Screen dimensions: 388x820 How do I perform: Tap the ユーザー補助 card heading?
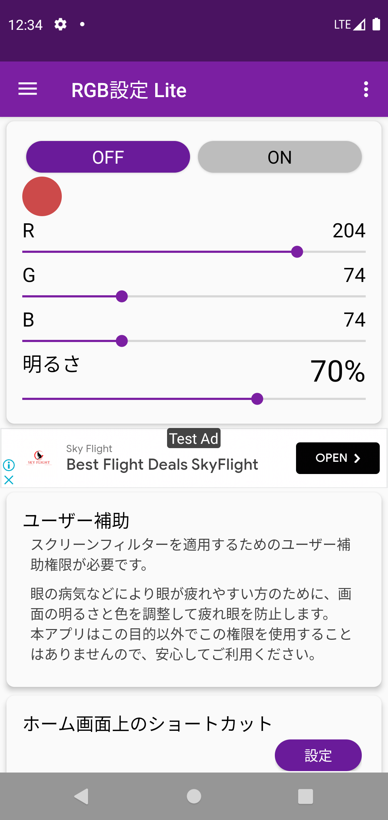coord(76,520)
